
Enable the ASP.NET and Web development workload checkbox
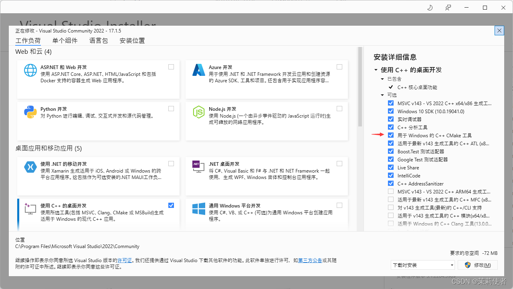(x=171, y=67)
